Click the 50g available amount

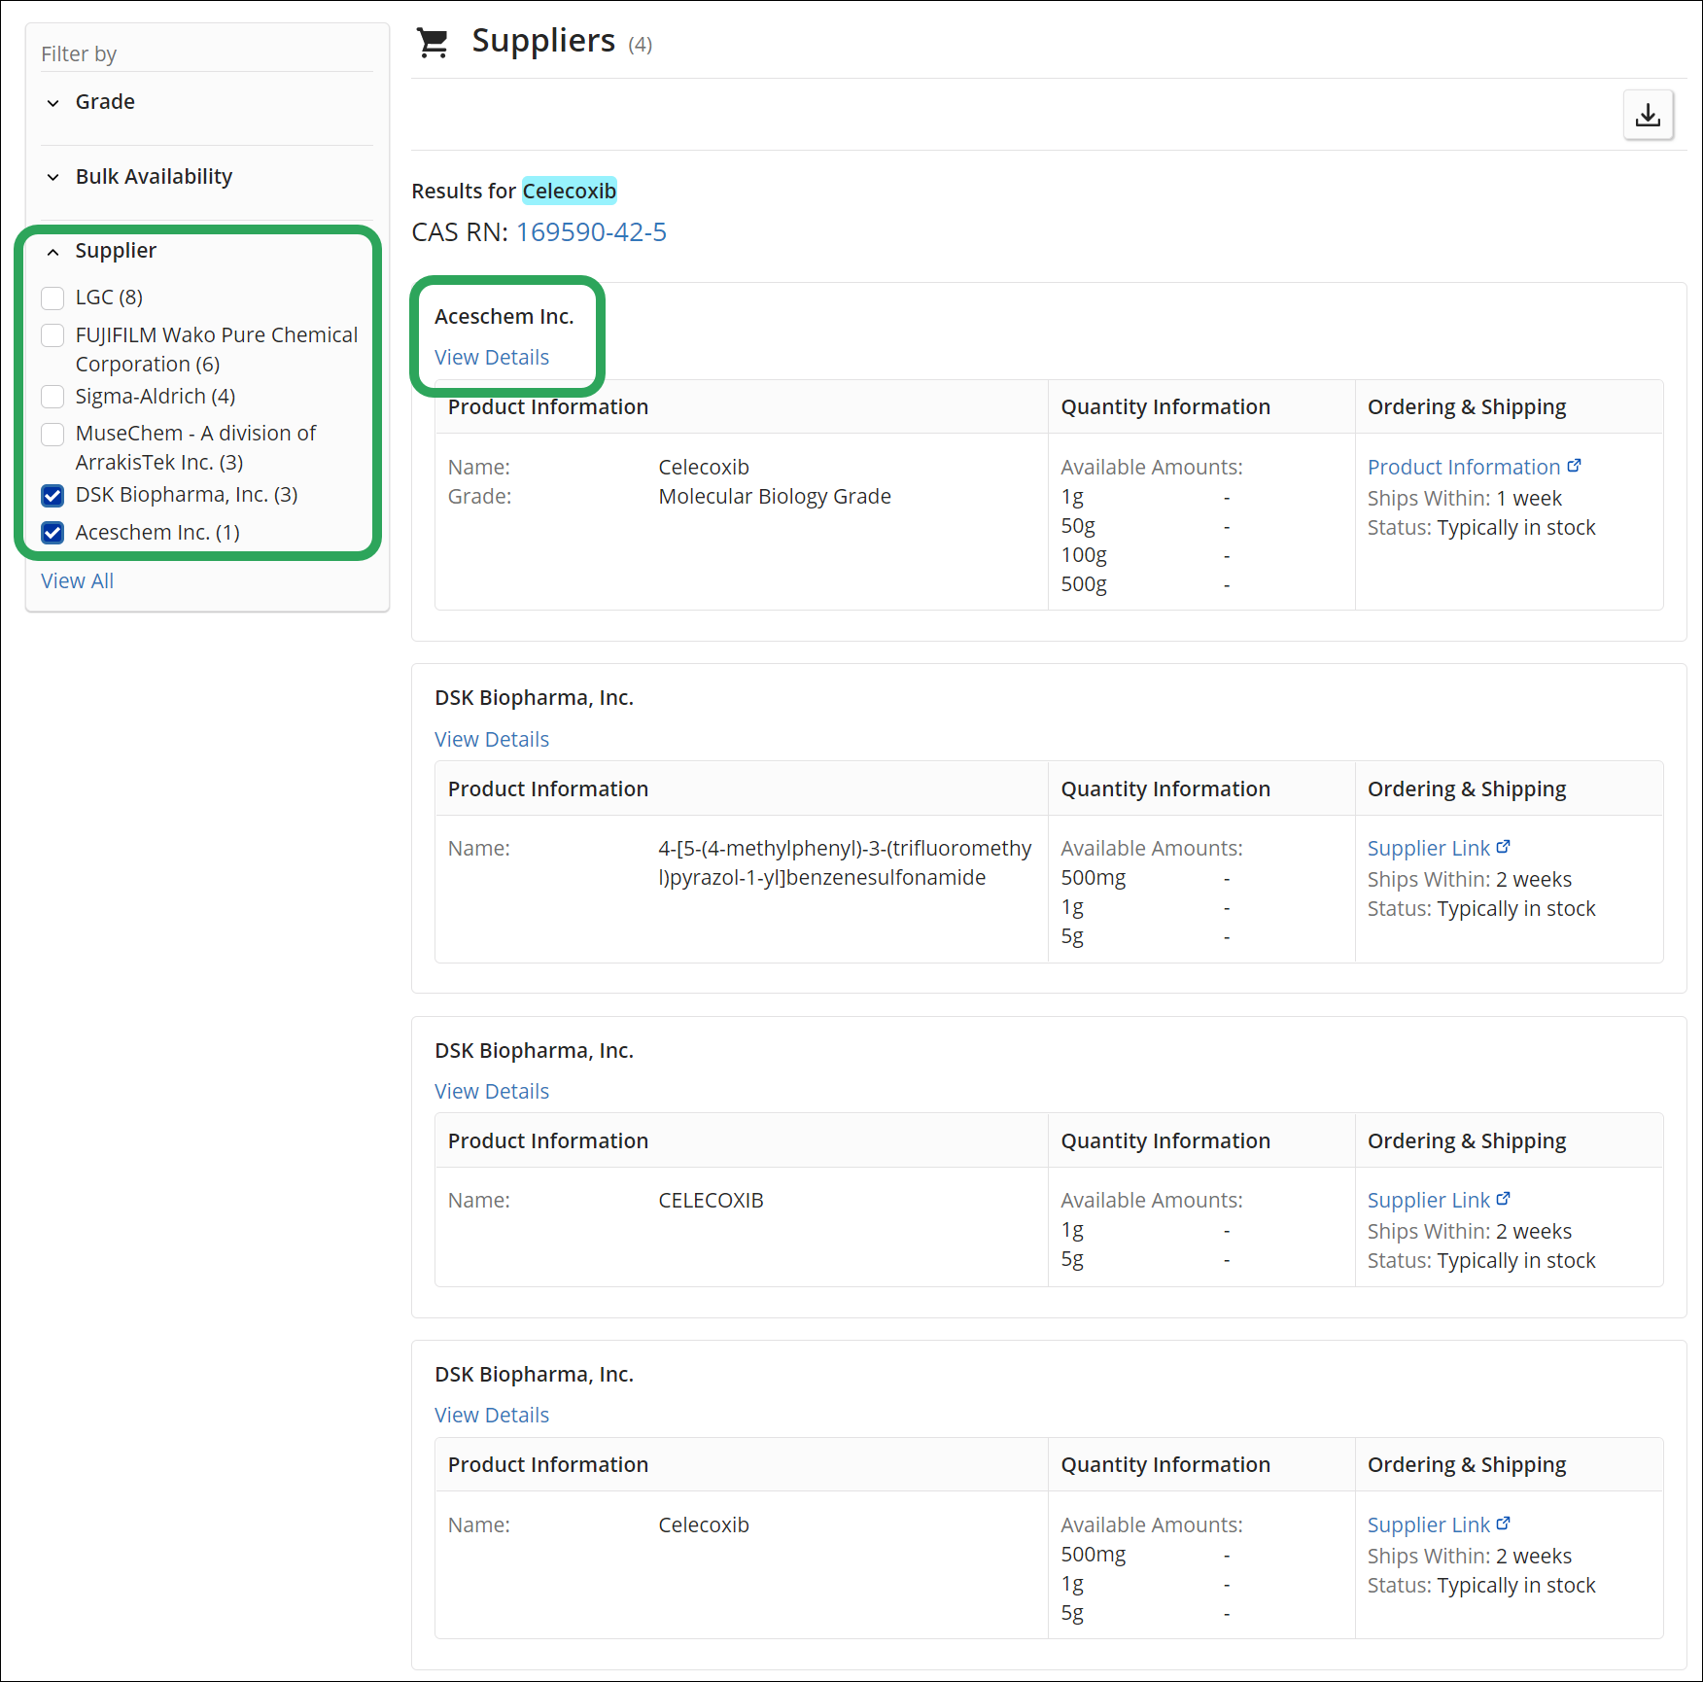pyautogui.click(x=1078, y=525)
